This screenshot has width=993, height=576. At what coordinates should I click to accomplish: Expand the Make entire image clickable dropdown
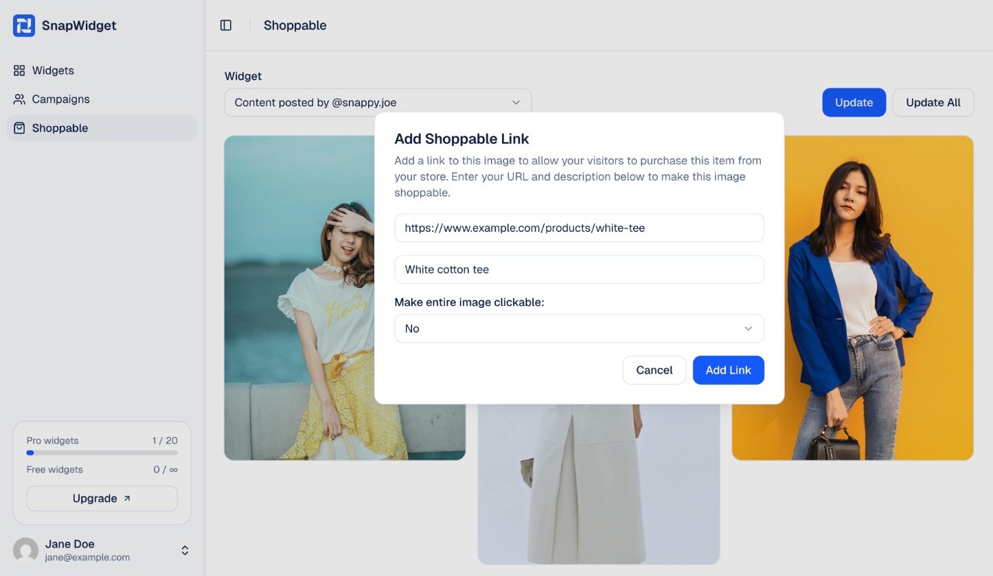(579, 328)
